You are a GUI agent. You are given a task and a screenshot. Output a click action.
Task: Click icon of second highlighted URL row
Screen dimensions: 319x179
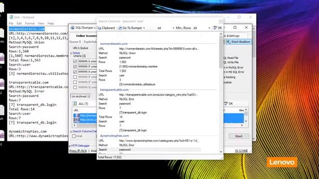click(x=76, y=119)
